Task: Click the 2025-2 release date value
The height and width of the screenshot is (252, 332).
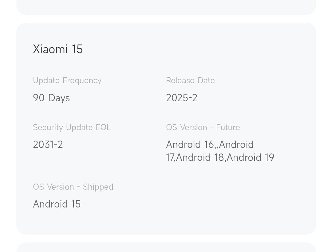Action: point(182,98)
